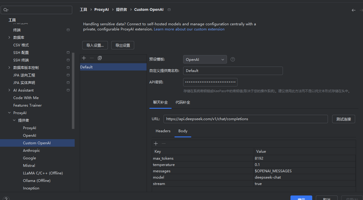Remove Body row with minus icon above Key

coord(164,144)
